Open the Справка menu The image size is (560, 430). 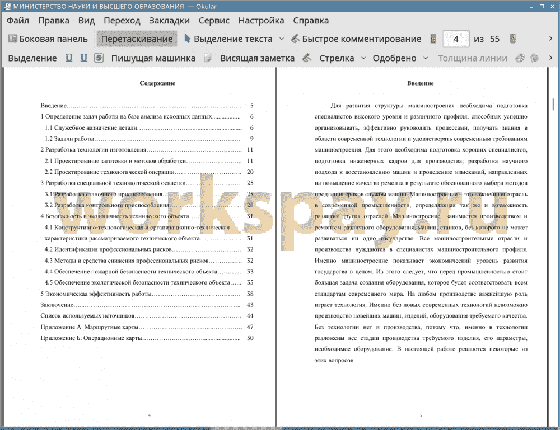(311, 21)
